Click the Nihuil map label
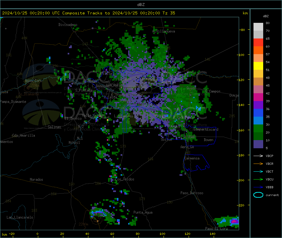The width and height of the screenshot is (282, 238). click(74, 143)
